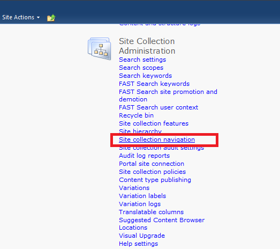The width and height of the screenshot is (280, 249).
Task: Open Site collection policies link
Action: [153, 172]
